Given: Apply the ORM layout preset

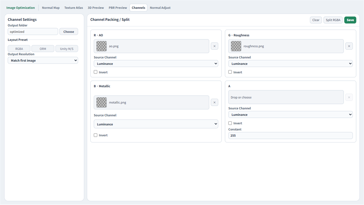Looking at the screenshot, I should [x=43, y=49].
